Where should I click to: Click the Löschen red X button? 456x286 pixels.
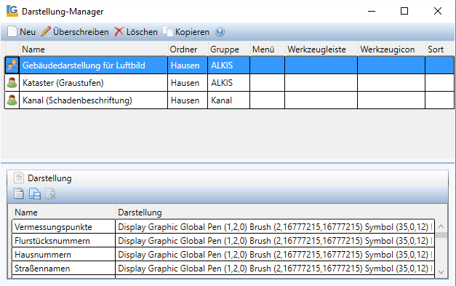136,32
